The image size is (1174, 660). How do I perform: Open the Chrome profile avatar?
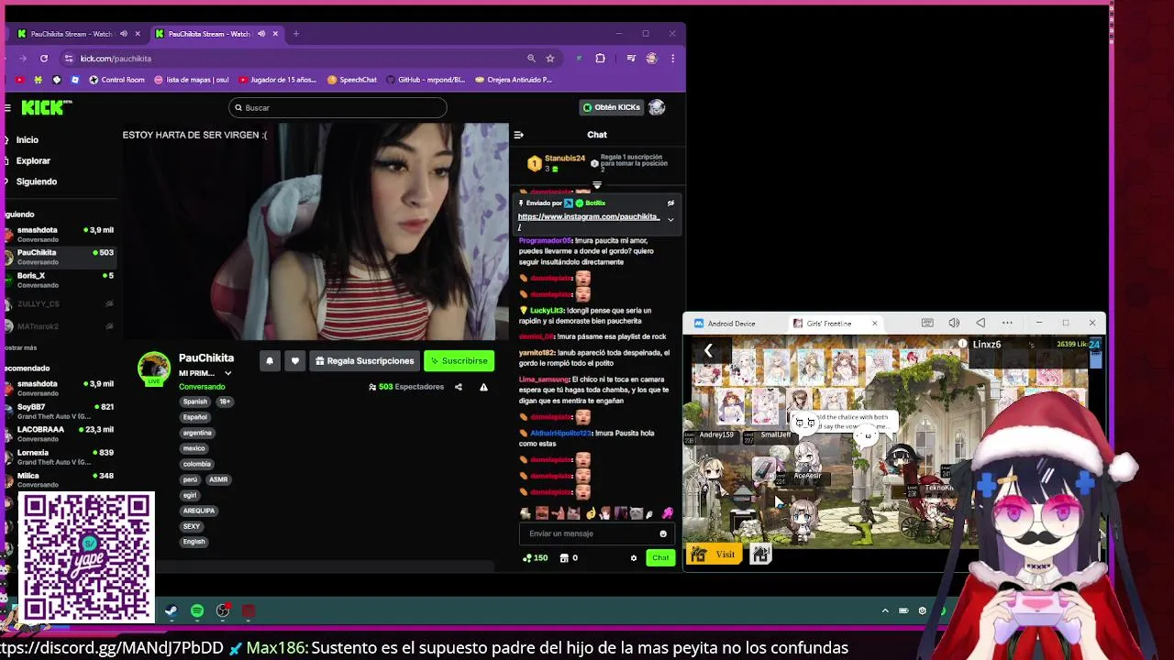(651, 59)
